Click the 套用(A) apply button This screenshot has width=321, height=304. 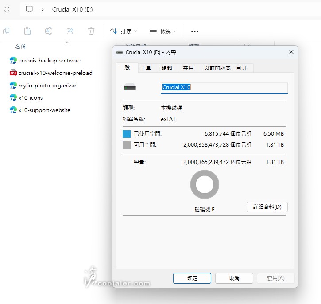tap(275, 278)
